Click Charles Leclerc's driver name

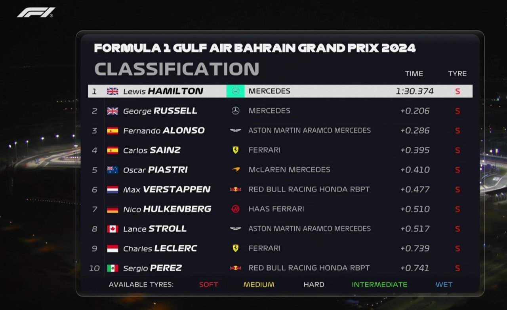(160, 248)
